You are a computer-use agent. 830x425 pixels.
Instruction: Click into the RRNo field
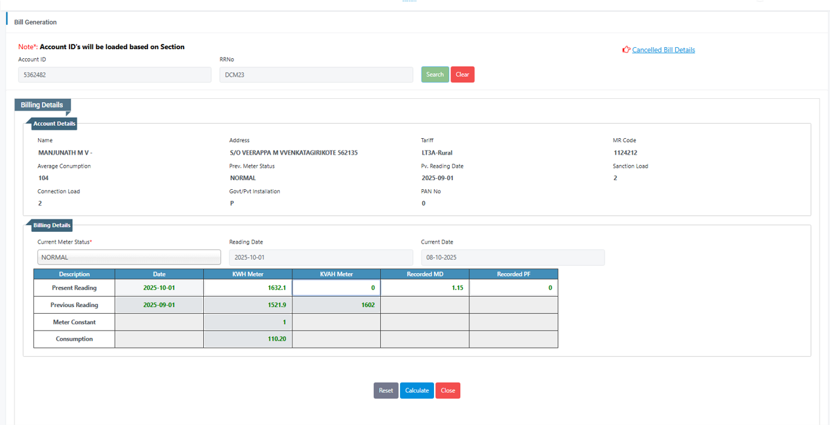[316, 75]
